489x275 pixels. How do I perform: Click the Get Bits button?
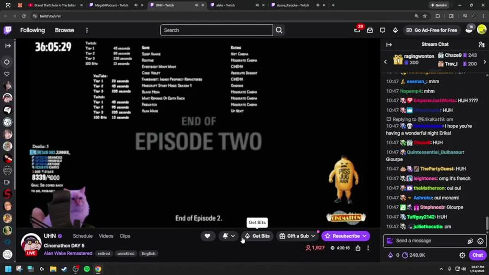point(257,236)
